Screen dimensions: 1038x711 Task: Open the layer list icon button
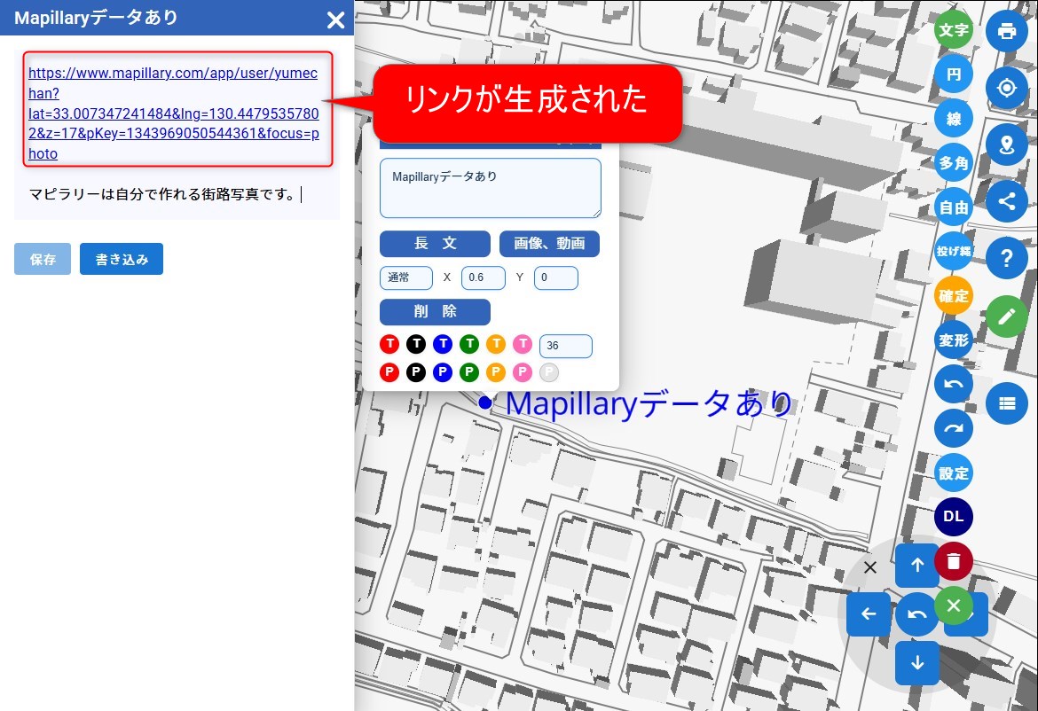pyautogui.click(x=1006, y=402)
